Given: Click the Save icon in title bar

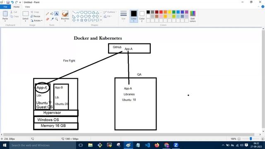Looking at the screenshot, I should pyautogui.click(x=8, y=2).
